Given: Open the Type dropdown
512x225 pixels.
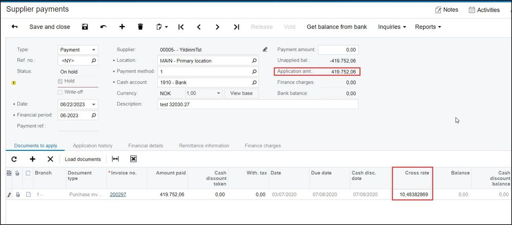Looking at the screenshot, I should pyautogui.click(x=93, y=50).
